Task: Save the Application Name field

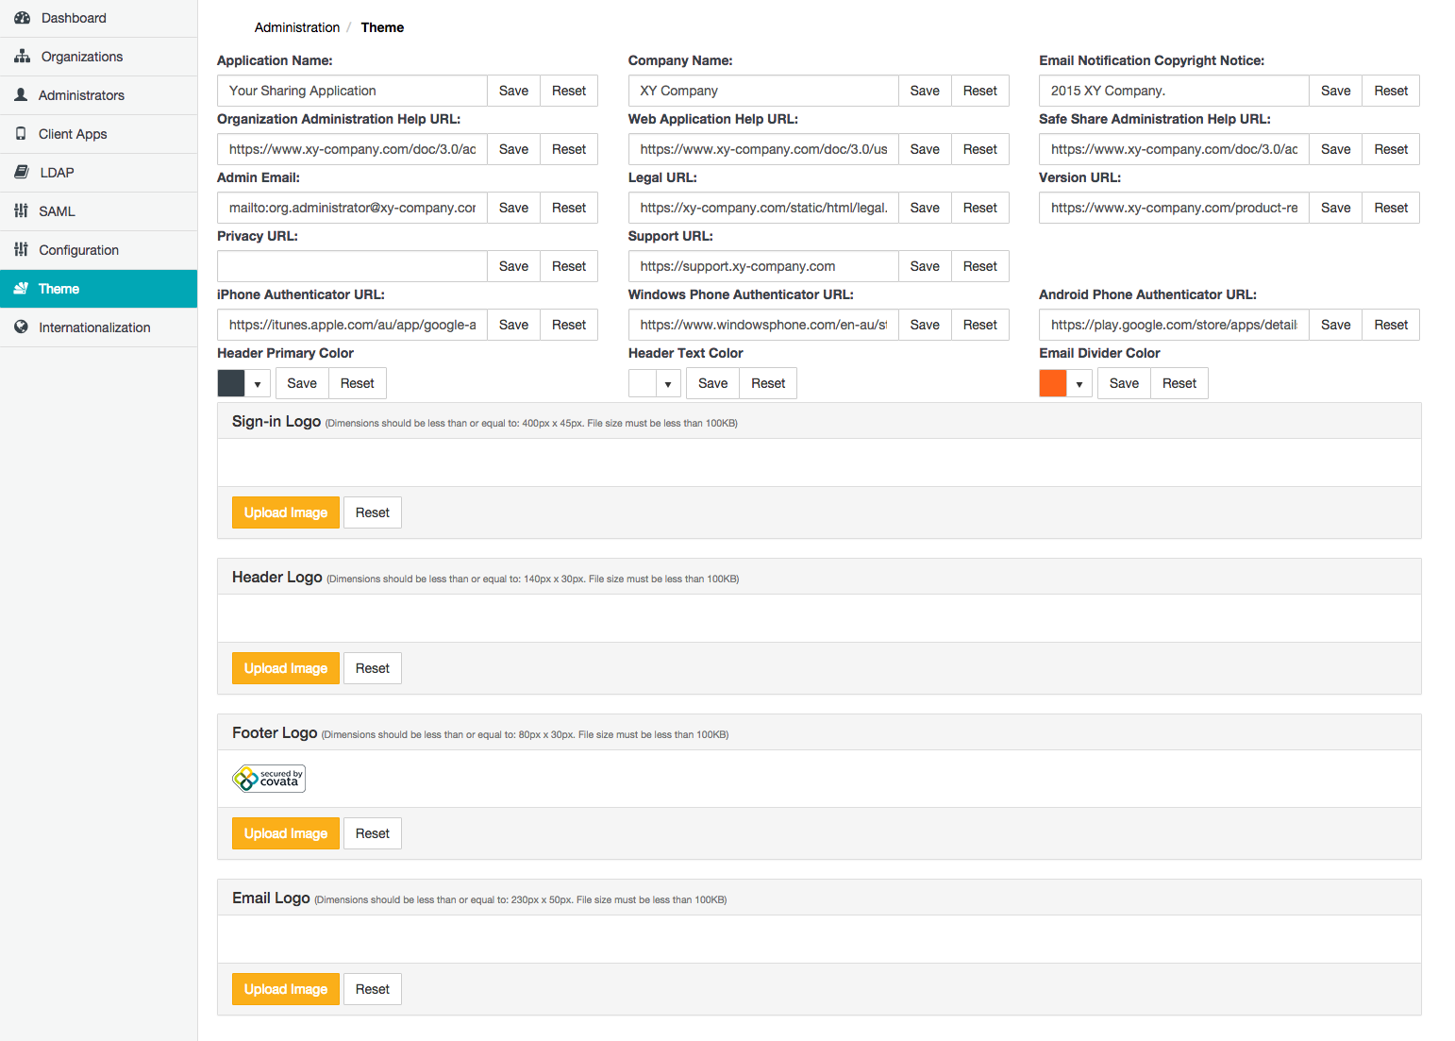Action: coord(513,91)
